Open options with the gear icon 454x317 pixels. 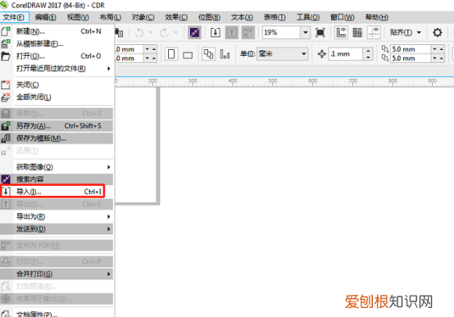tap(438, 33)
